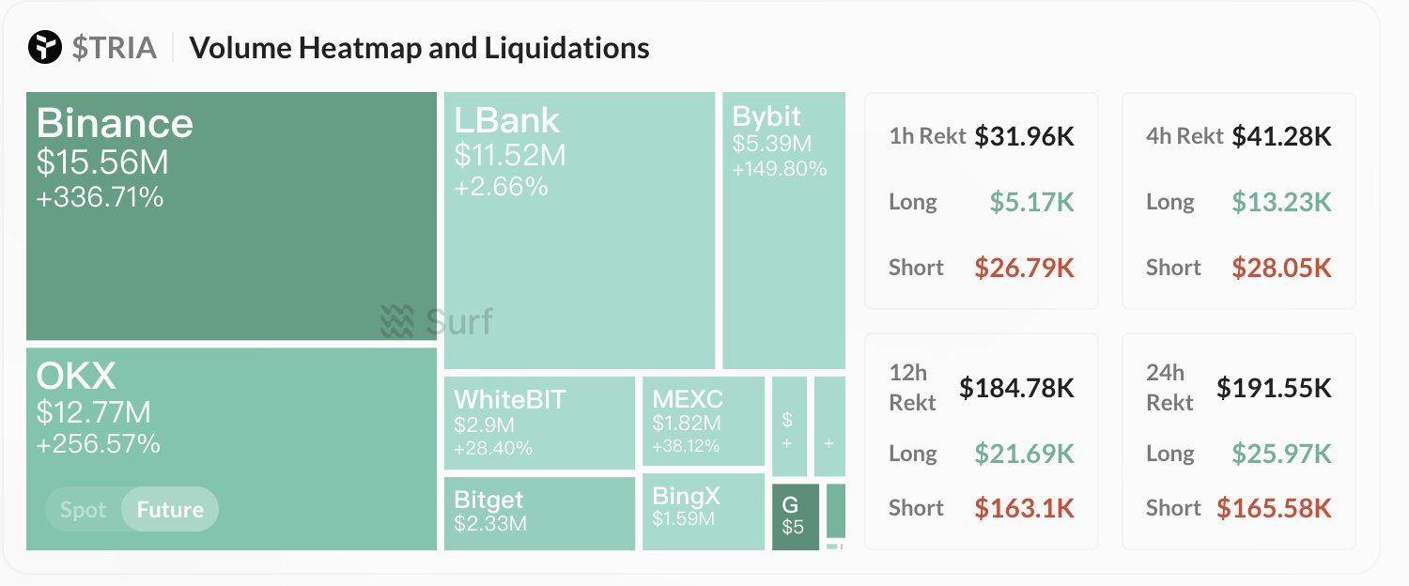
Task: Open the 4h Rekt liquidation card
Action: [1238, 200]
